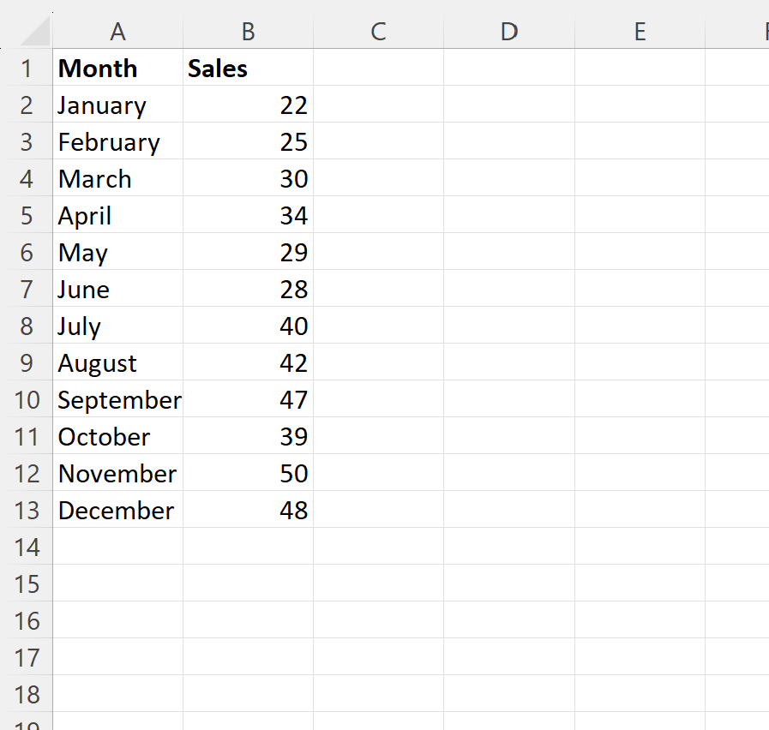This screenshot has height=730, width=769.
Task: Click the cell containing September
Action: (117, 399)
